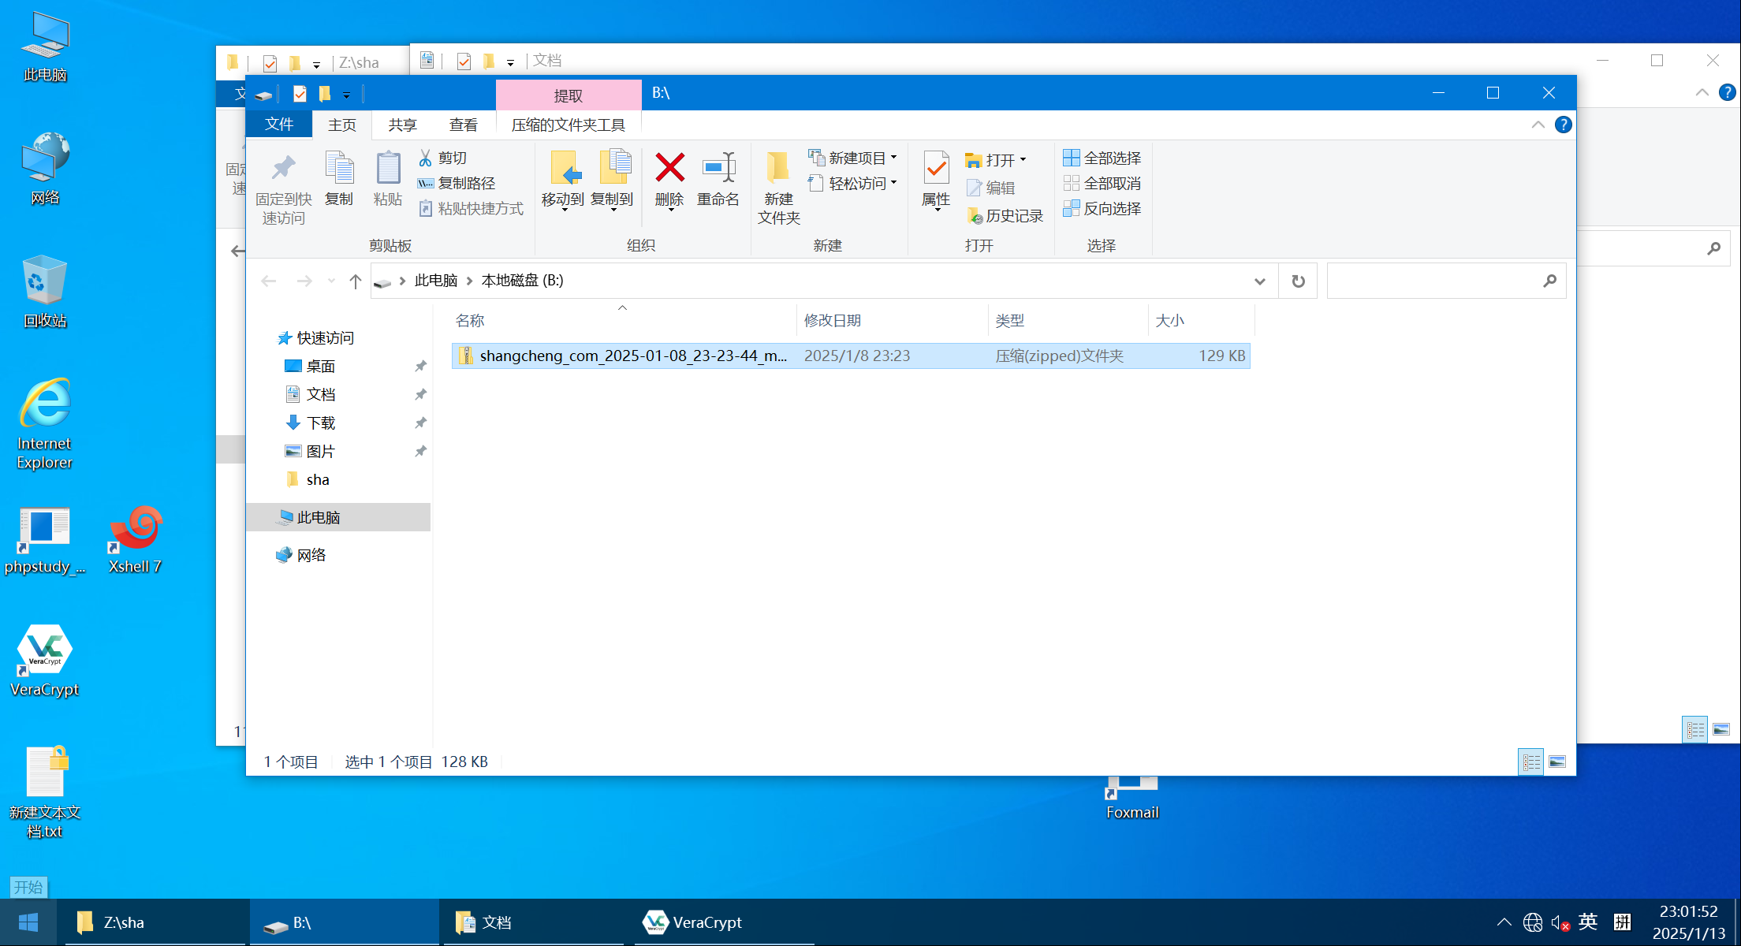Expand the New Item (新建项目) dropdown
Screen dimensions: 1741x946
coord(857,158)
